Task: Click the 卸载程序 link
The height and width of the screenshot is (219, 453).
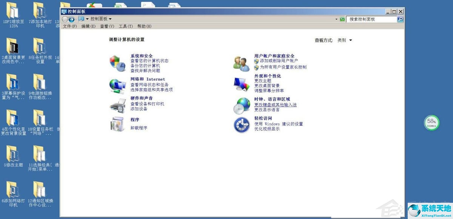Action: [x=139, y=128]
